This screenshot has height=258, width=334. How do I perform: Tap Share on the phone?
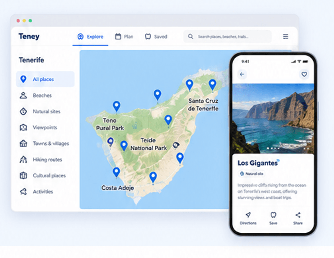pyautogui.click(x=298, y=218)
